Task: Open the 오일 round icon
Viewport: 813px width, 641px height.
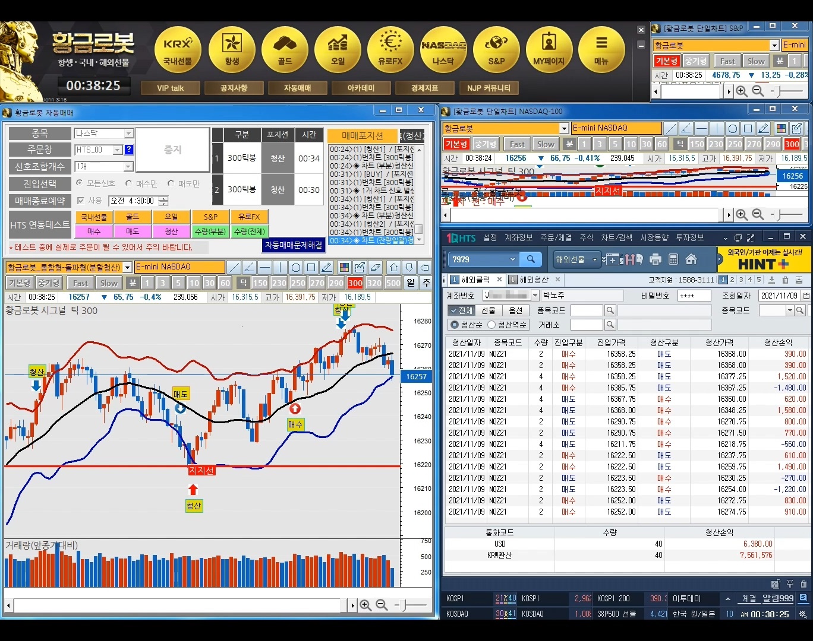Action: coord(338,50)
